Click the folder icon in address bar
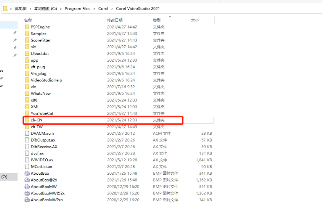 click(5, 9)
